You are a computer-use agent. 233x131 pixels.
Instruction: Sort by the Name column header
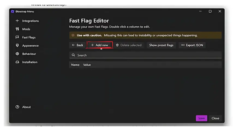(75, 65)
